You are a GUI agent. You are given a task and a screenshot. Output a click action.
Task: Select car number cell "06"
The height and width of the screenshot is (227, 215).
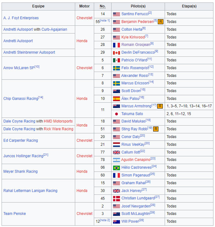[103, 168]
